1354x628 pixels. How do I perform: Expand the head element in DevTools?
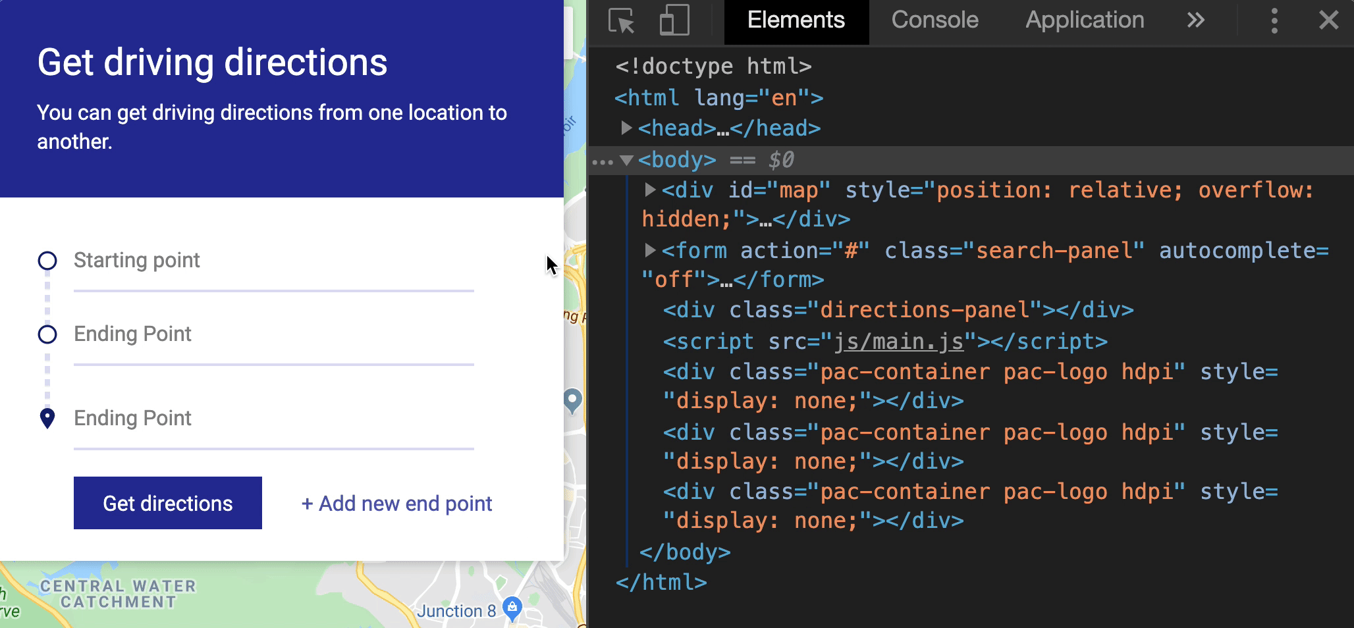pyautogui.click(x=628, y=128)
